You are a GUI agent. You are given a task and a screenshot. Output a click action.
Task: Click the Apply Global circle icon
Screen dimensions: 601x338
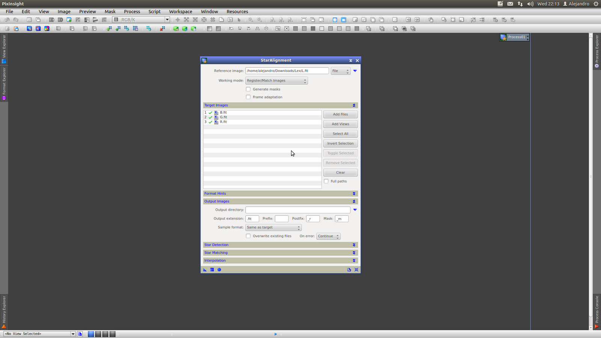pyautogui.click(x=219, y=270)
